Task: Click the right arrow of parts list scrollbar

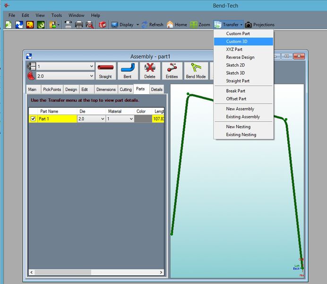Action: [161, 272]
